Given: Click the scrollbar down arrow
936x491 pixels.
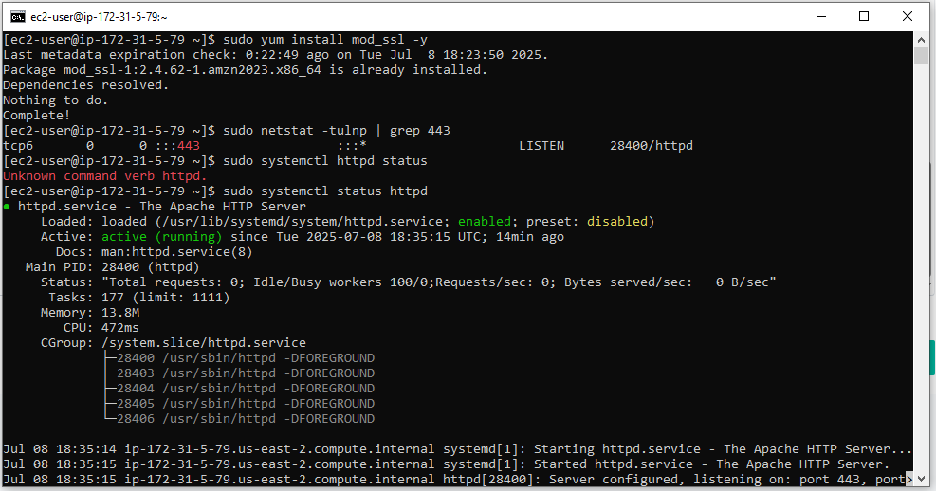Looking at the screenshot, I should click(x=921, y=479).
